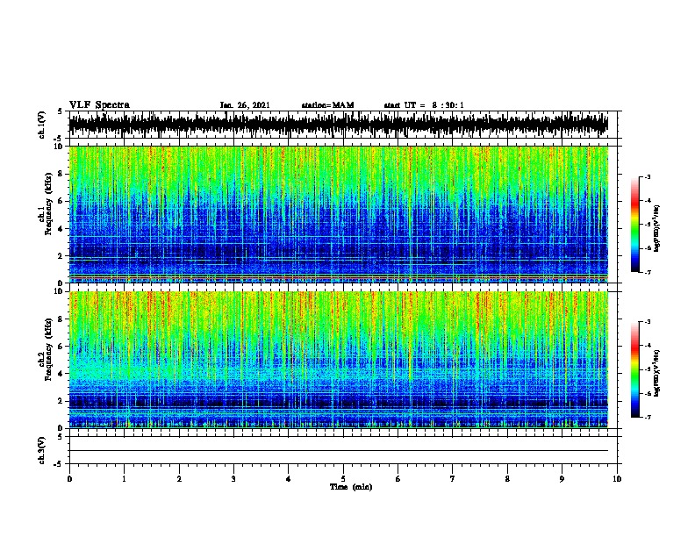Click the lower ch.2 color scale bar
Image resolution: width=695 pixels, height=537 pixels.
click(634, 369)
